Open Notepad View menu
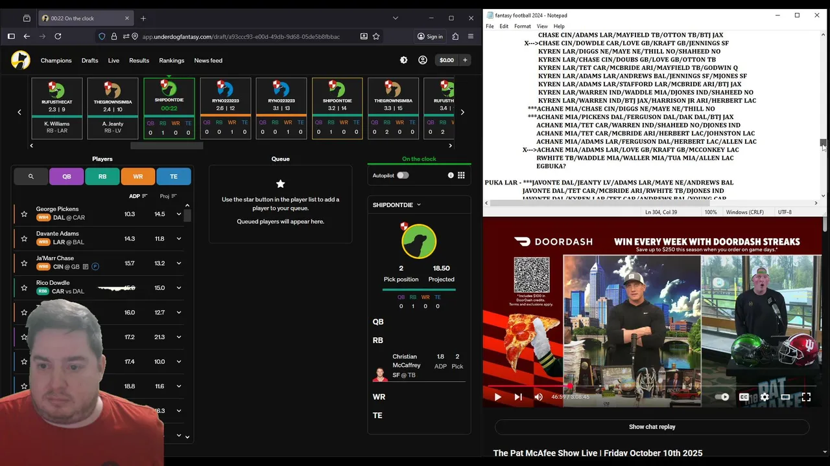 point(542,27)
